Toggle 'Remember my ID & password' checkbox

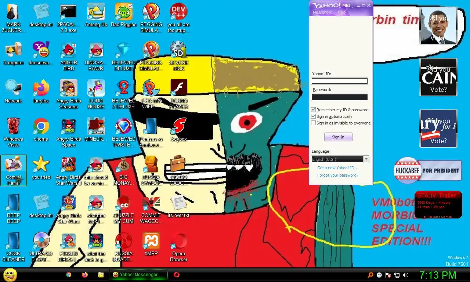pyautogui.click(x=314, y=110)
